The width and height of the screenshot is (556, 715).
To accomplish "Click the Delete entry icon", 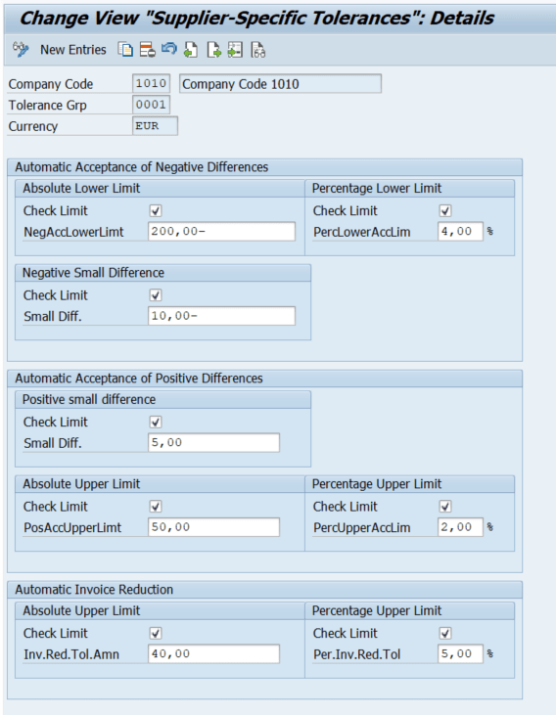I will 148,49.
